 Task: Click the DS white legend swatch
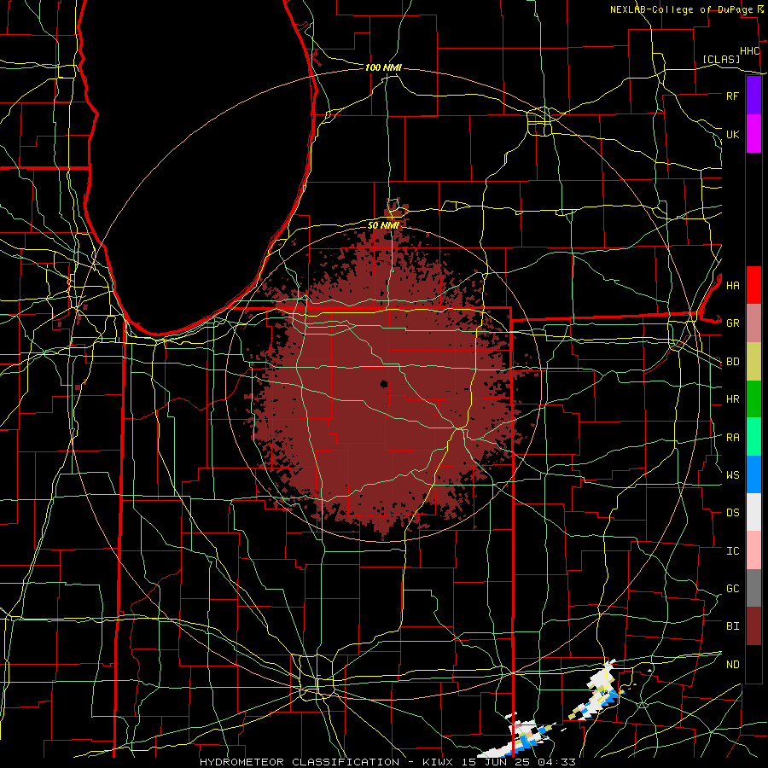[x=753, y=512]
